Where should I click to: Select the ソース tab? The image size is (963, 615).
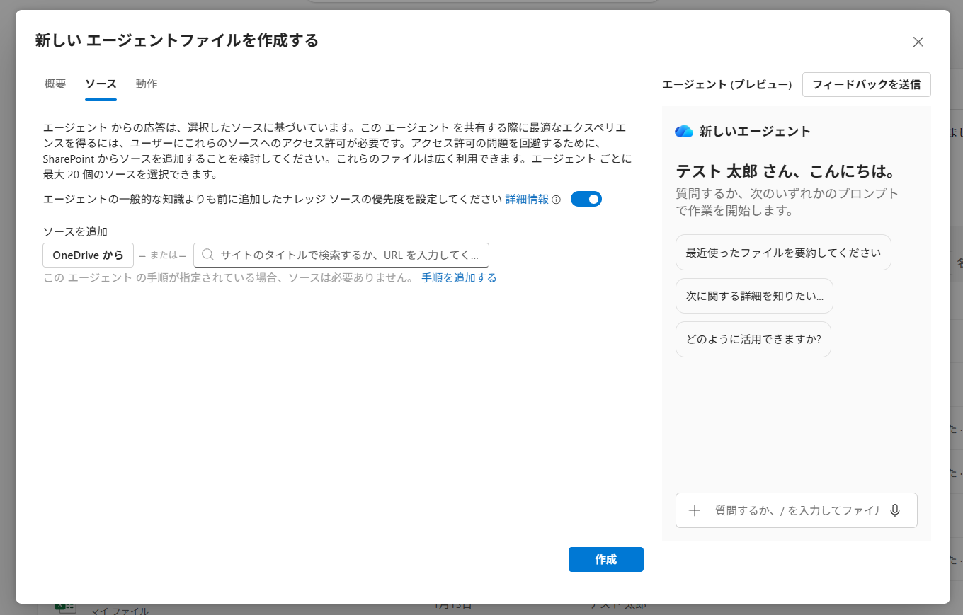(x=101, y=84)
